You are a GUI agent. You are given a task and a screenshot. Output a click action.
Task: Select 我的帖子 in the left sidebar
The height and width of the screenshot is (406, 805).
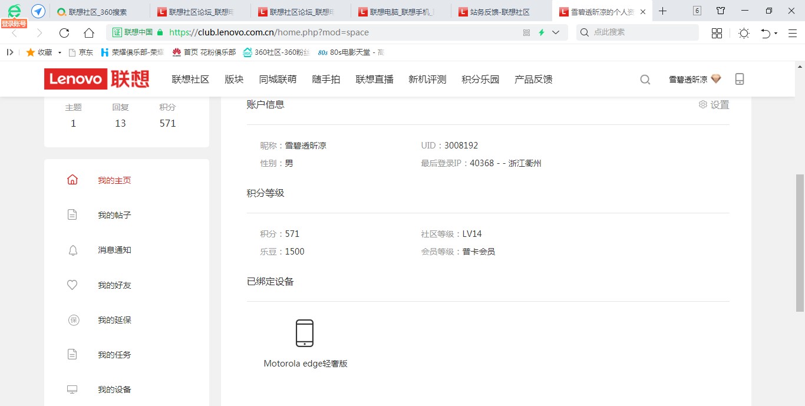pos(114,215)
